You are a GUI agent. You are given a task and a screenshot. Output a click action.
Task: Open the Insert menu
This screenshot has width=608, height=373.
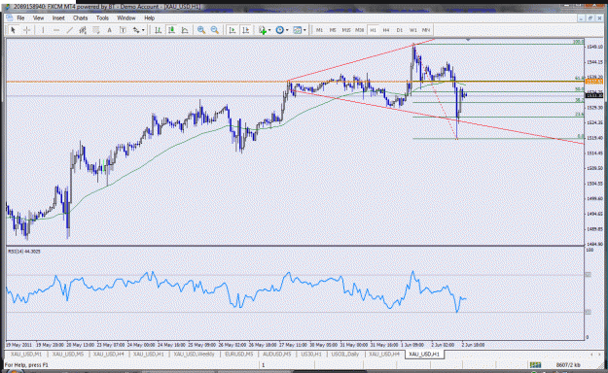[x=58, y=18]
